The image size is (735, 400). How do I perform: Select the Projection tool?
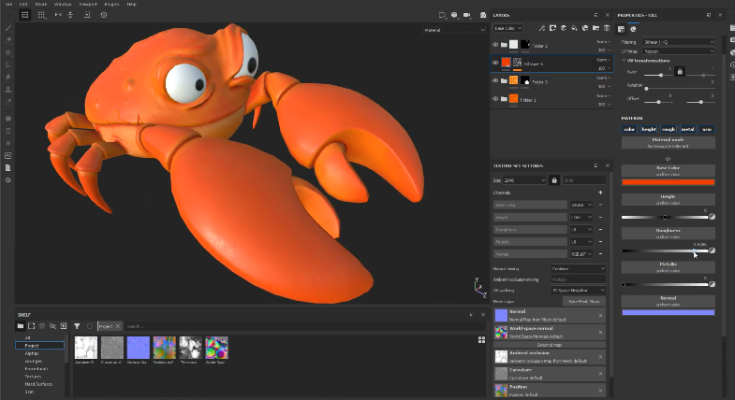[8, 52]
